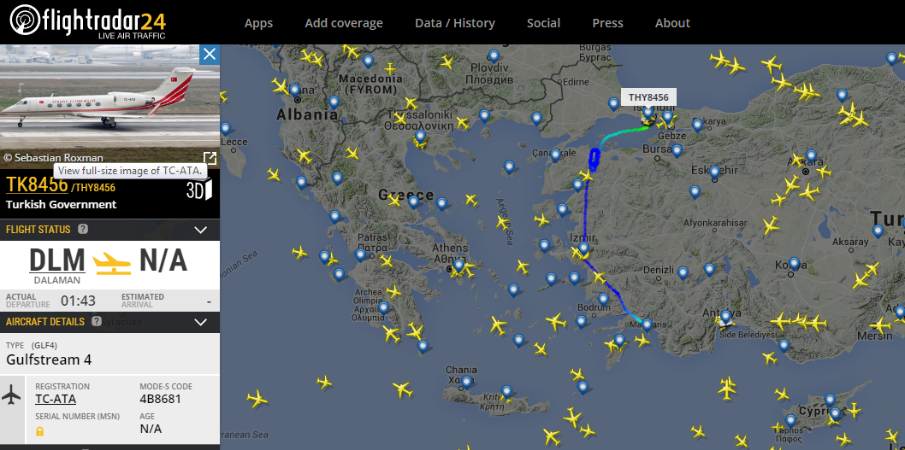Image resolution: width=905 pixels, height=450 pixels.
Task: Select the airport pin at Marmaris end of track
Action: pos(647,325)
